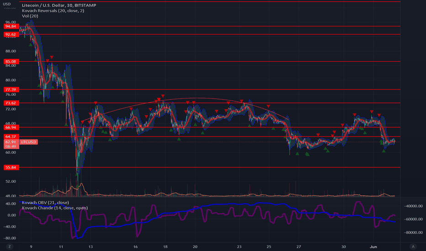Click the 64.37 horizontal line label

(11, 136)
